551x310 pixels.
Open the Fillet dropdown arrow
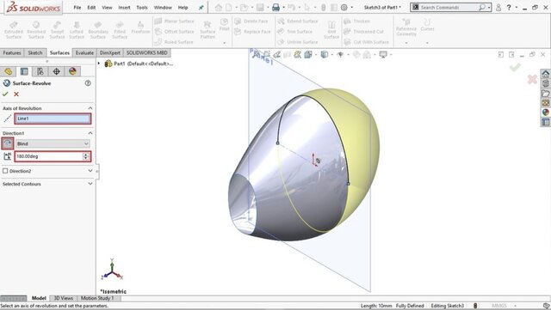224,43
